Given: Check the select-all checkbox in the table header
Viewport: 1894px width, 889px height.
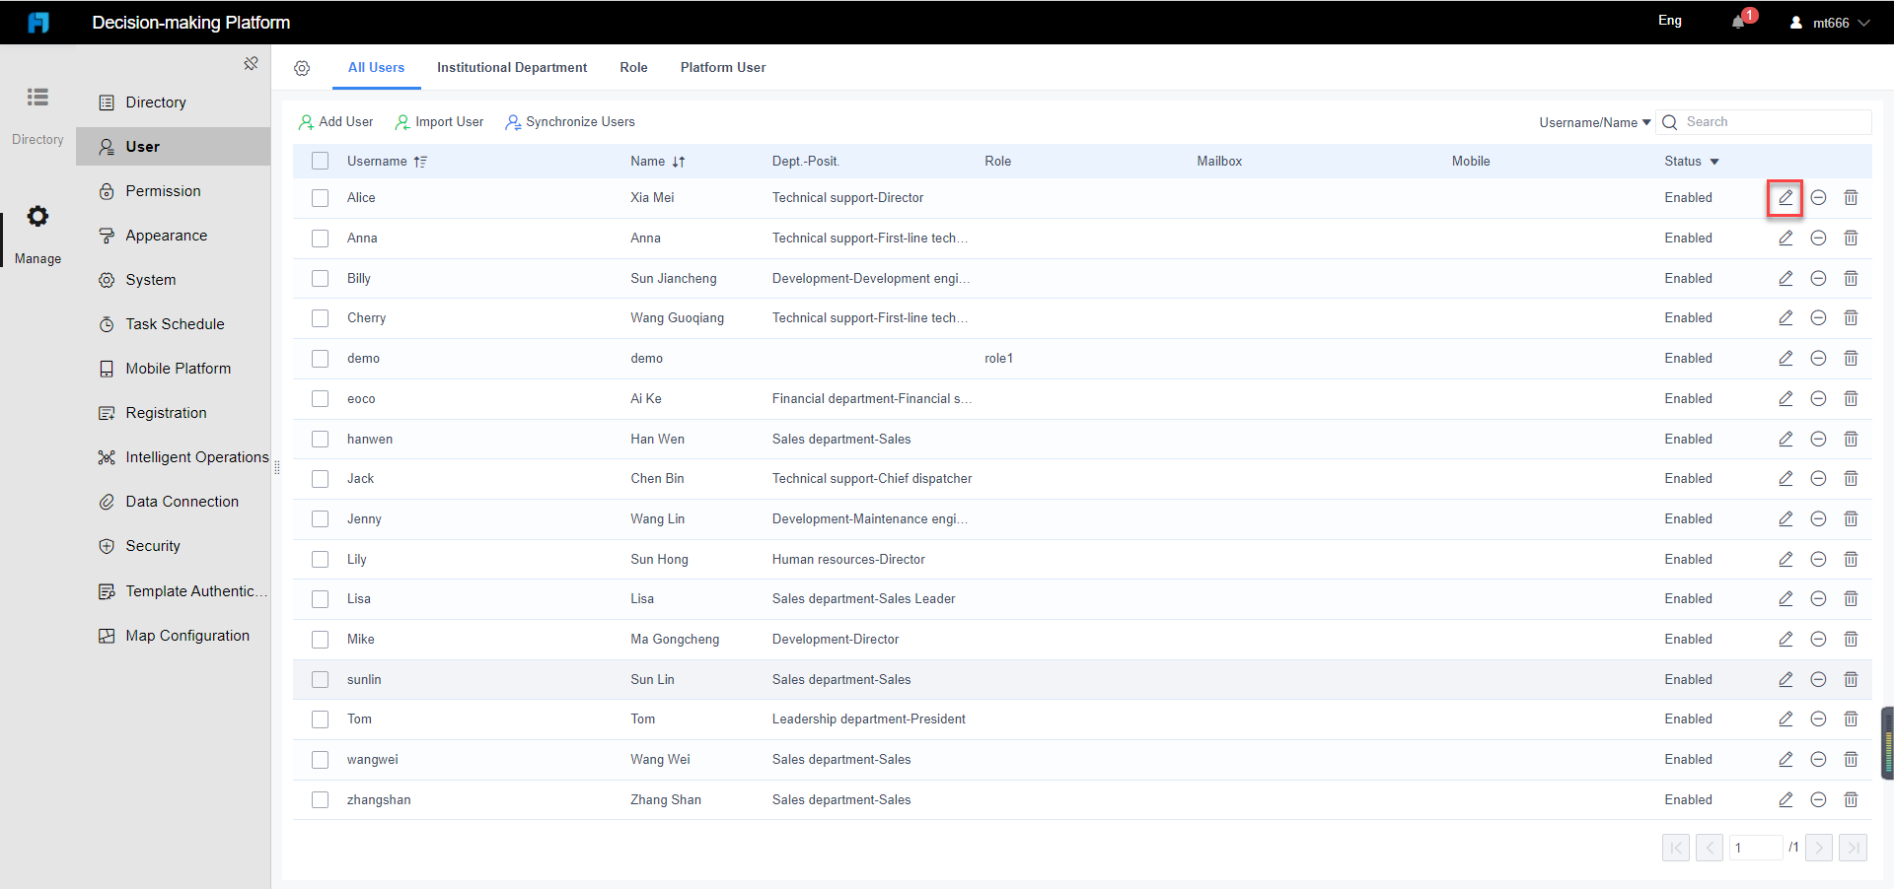Looking at the screenshot, I should [x=320, y=161].
